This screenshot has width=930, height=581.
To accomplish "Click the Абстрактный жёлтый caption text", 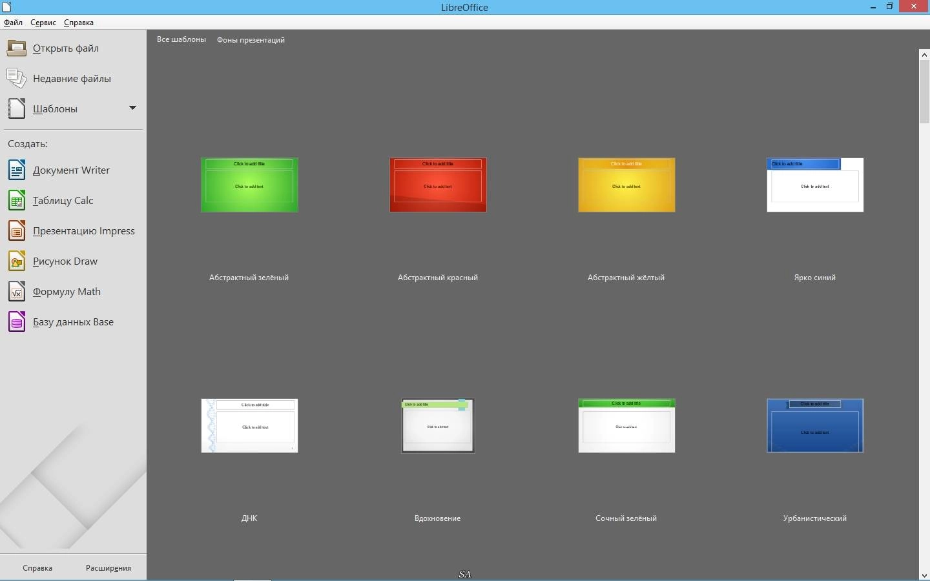I will (626, 278).
